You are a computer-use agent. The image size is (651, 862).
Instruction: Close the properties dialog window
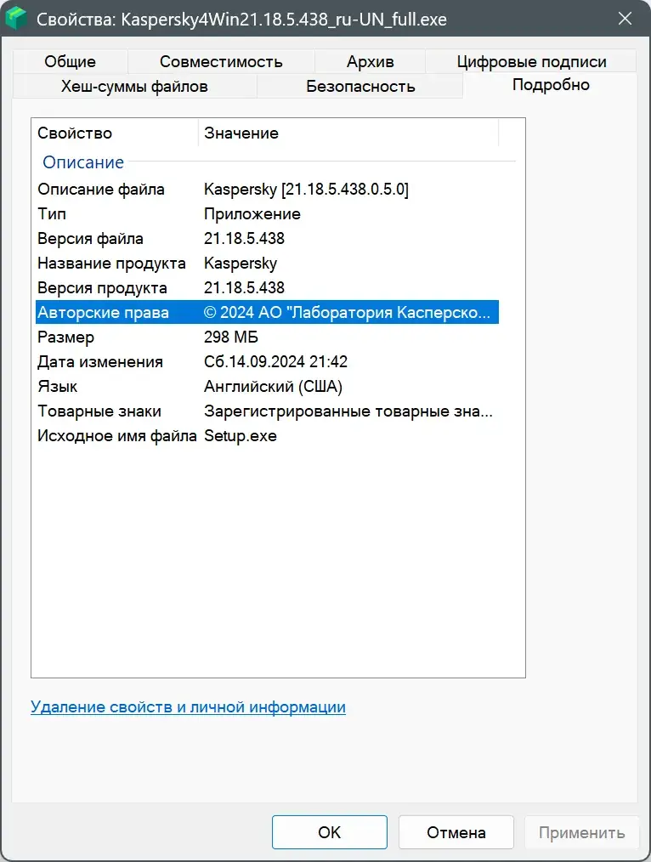tap(625, 19)
